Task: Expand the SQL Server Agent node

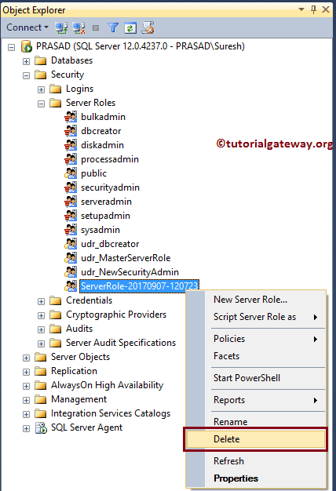Action: [x=27, y=429]
